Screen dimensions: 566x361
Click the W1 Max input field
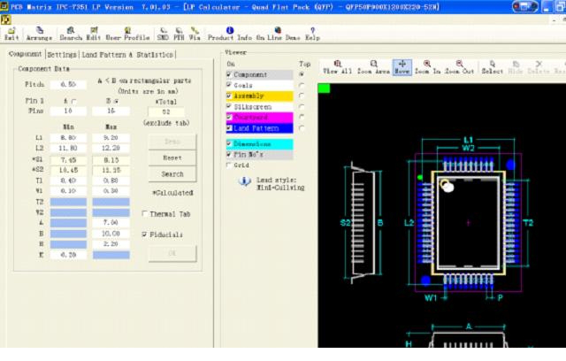tap(111, 191)
